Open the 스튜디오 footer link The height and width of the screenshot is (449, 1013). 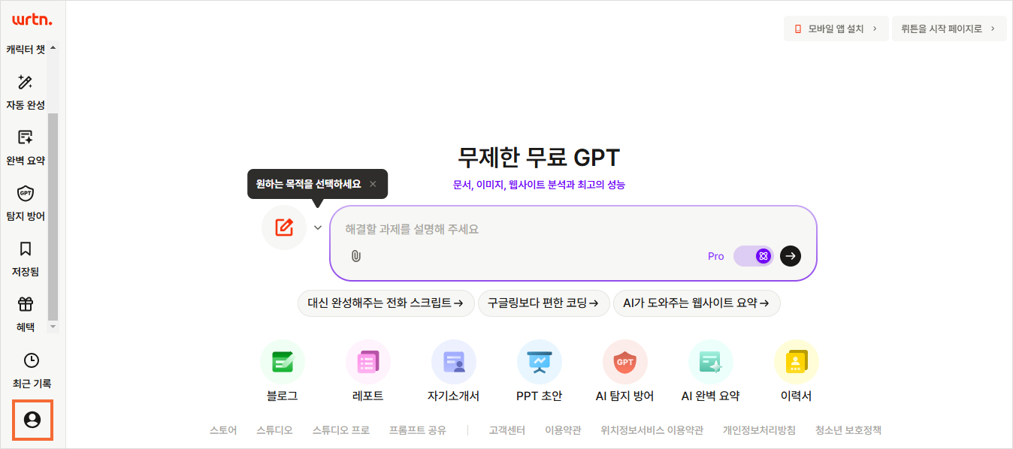(274, 430)
